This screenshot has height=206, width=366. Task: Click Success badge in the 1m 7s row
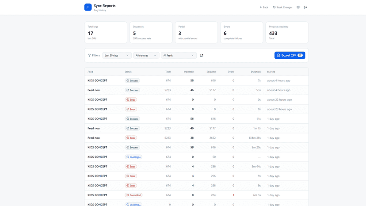click(x=132, y=129)
